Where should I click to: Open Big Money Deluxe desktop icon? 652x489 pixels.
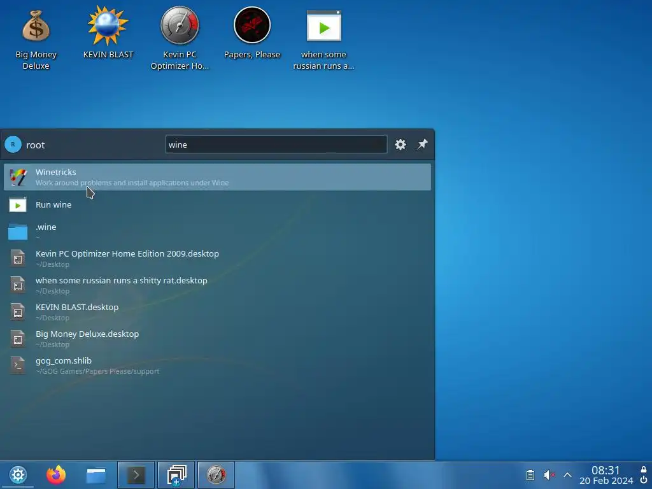[36, 39]
